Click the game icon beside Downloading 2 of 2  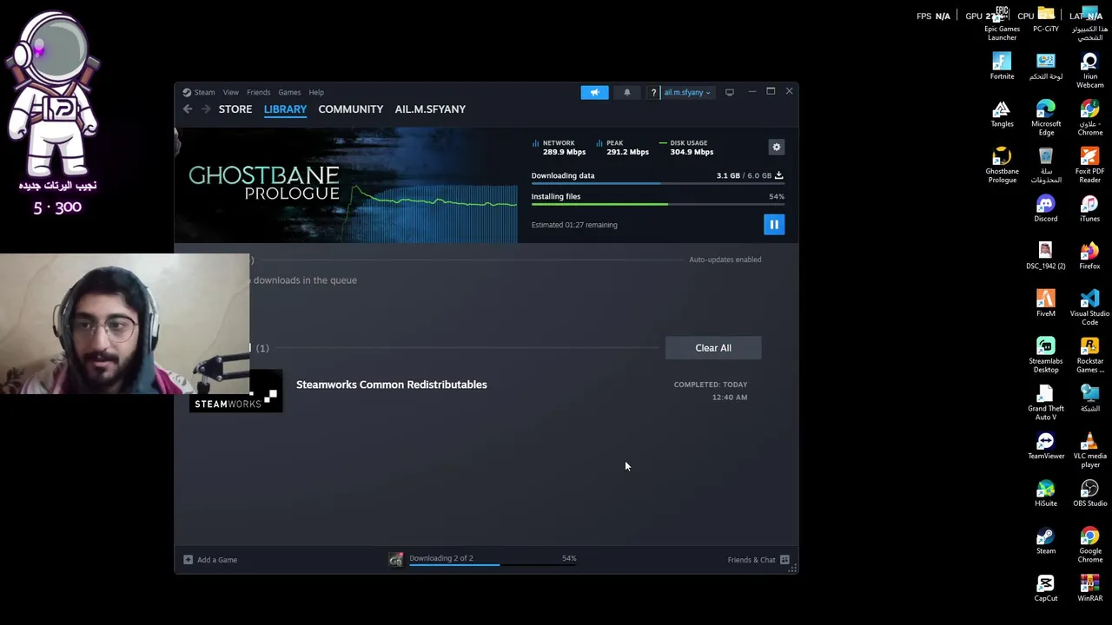[x=395, y=560]
